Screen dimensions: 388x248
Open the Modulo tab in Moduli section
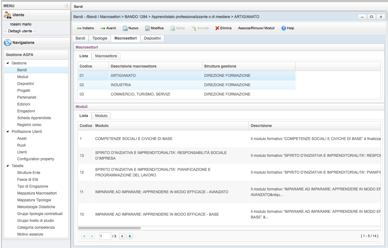[101, 116]
